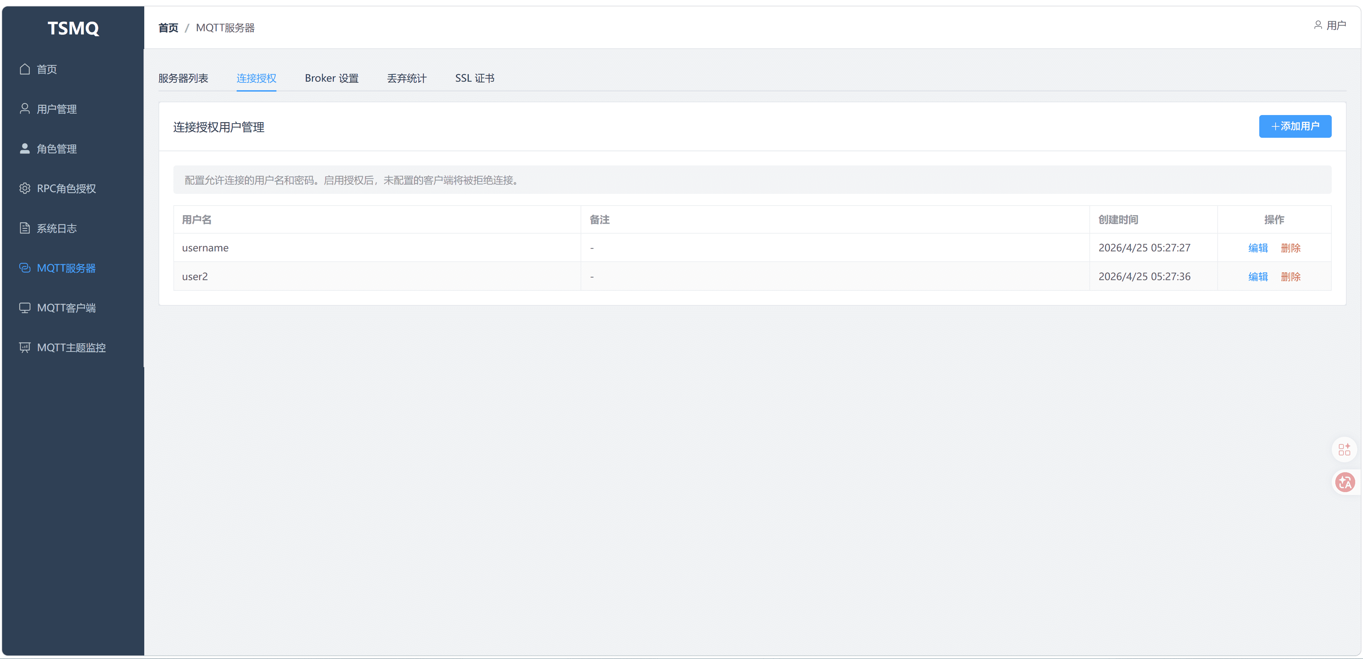Open 系统日志 document icon
The width and height of the screenshot is (1363, 659).
point(24,228)
